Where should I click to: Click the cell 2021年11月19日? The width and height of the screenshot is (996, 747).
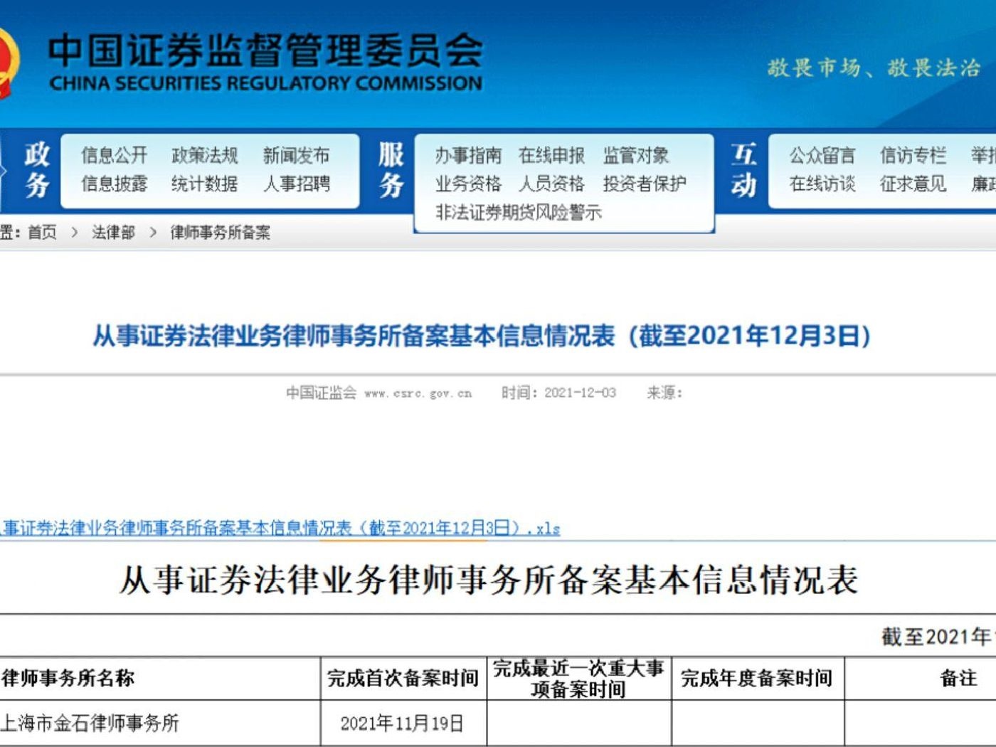(403, 723)
